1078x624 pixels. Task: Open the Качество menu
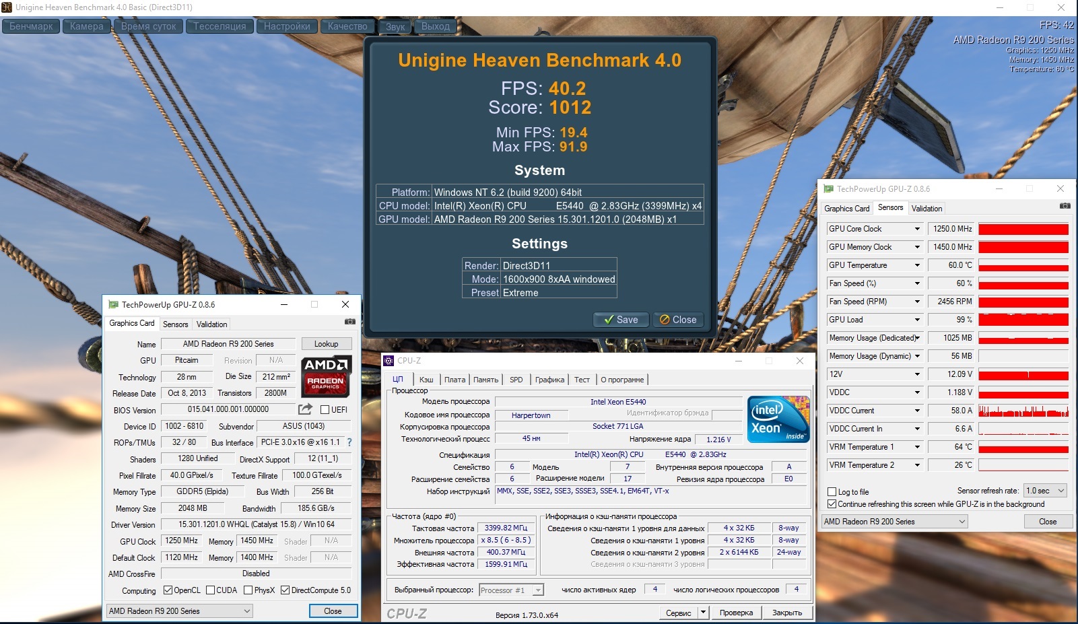347,26
